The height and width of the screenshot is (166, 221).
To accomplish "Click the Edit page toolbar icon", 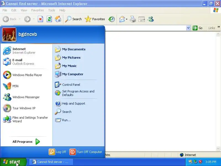I will click(142, 19).
